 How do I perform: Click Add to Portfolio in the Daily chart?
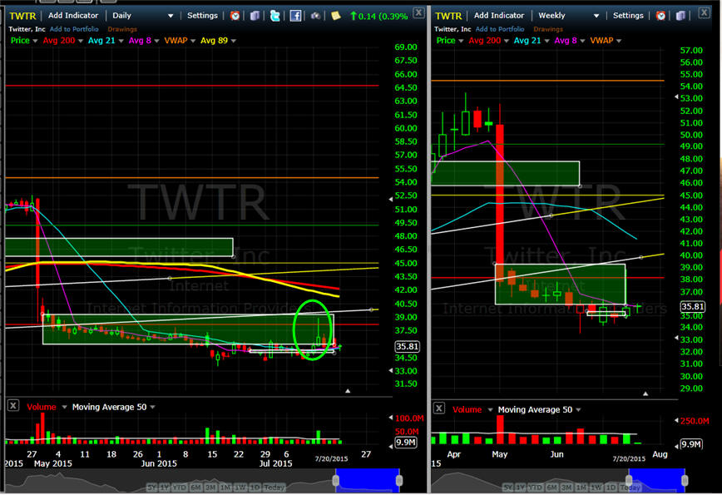pyautogui.click(x=74, y=29)
